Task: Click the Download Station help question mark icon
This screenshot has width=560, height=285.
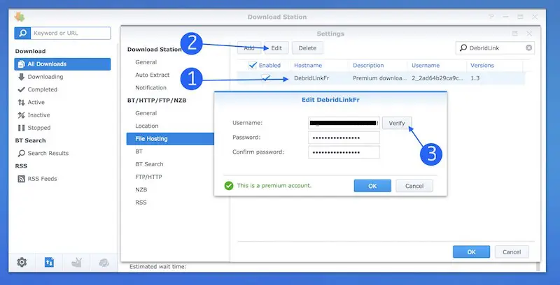Action: click(x=491, y=17)
